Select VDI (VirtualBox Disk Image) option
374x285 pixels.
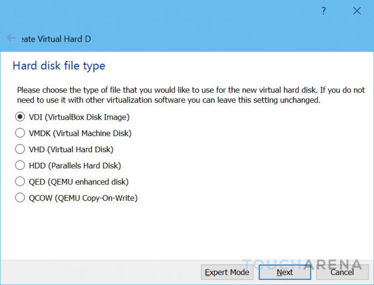click(x=72, y=117)
